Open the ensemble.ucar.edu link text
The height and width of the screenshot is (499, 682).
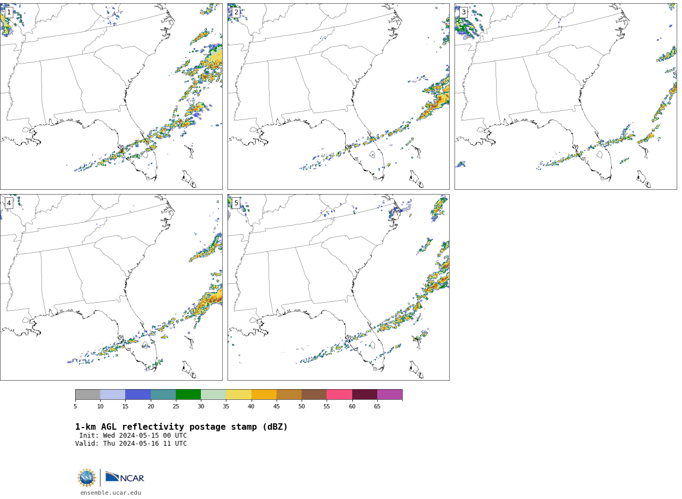coord(111,493)
